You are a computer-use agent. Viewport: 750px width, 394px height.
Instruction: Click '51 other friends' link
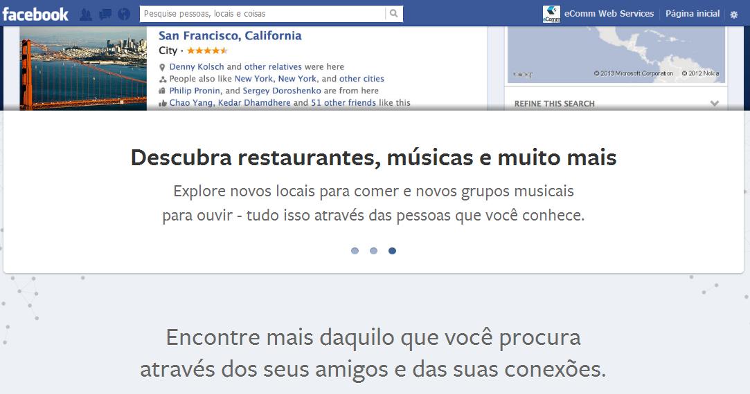tap(343, 103)
